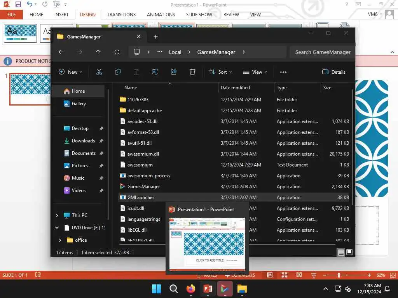Open the View dropdown
Screen dimensions: 398x298
(255, 72)
